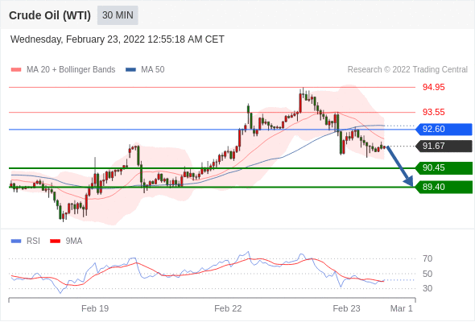Click the Feb 19 date axis label
The height and width of the screenshot is (322, 475).
(x=95, y=308)
